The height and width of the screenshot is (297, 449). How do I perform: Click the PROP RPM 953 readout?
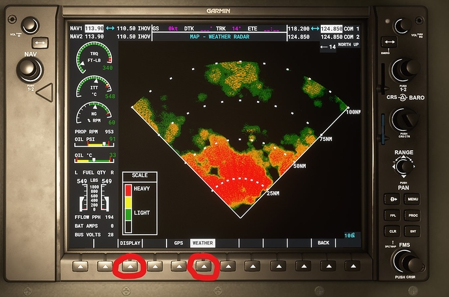coord(94,132)
